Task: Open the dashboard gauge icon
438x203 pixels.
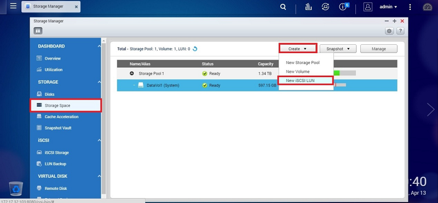Action: click(428, 7)
